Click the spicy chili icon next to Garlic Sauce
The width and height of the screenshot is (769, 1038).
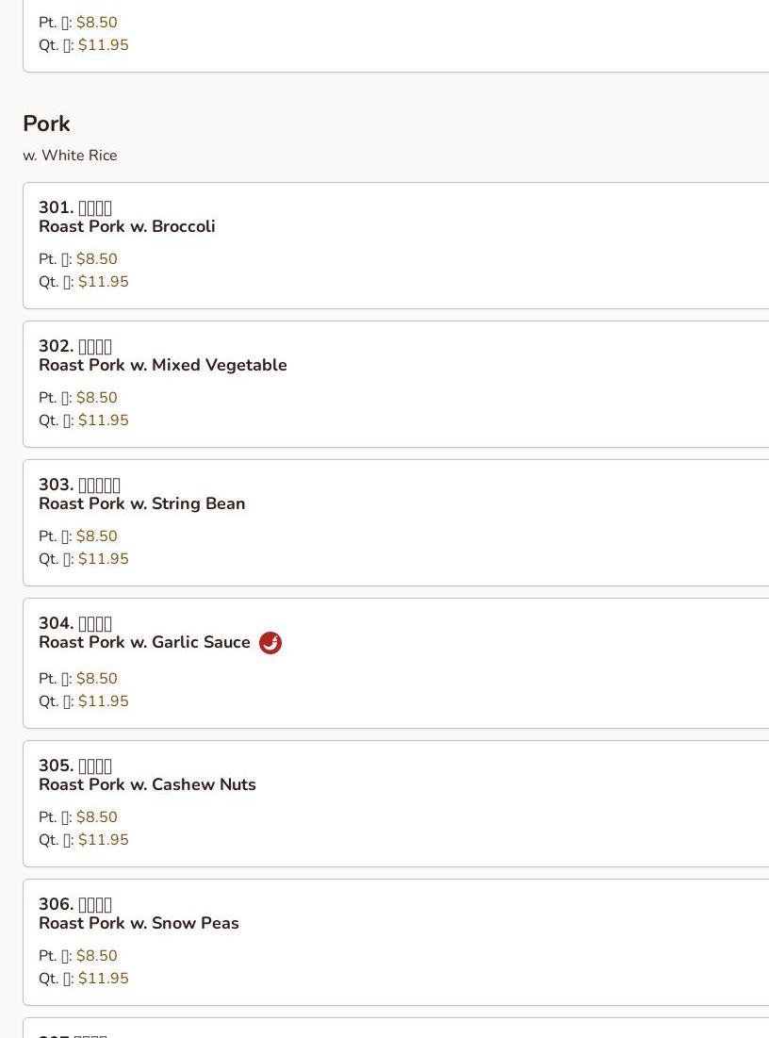click(x=270, y=643)
